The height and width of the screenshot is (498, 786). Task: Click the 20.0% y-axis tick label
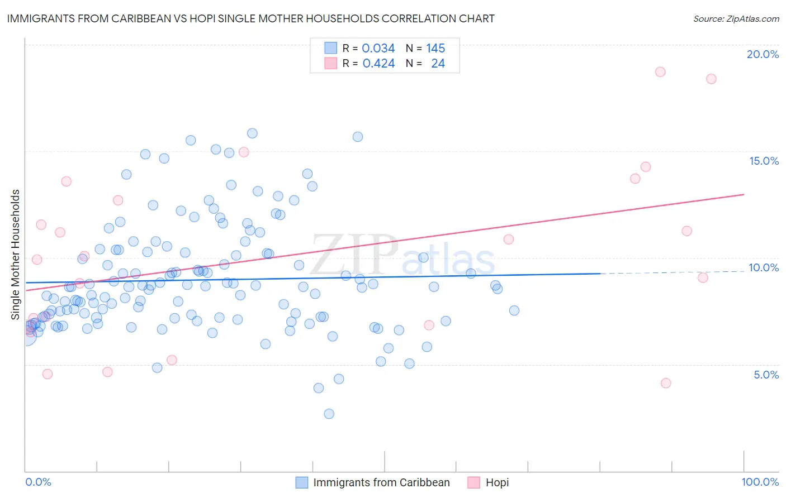[763, 54]
